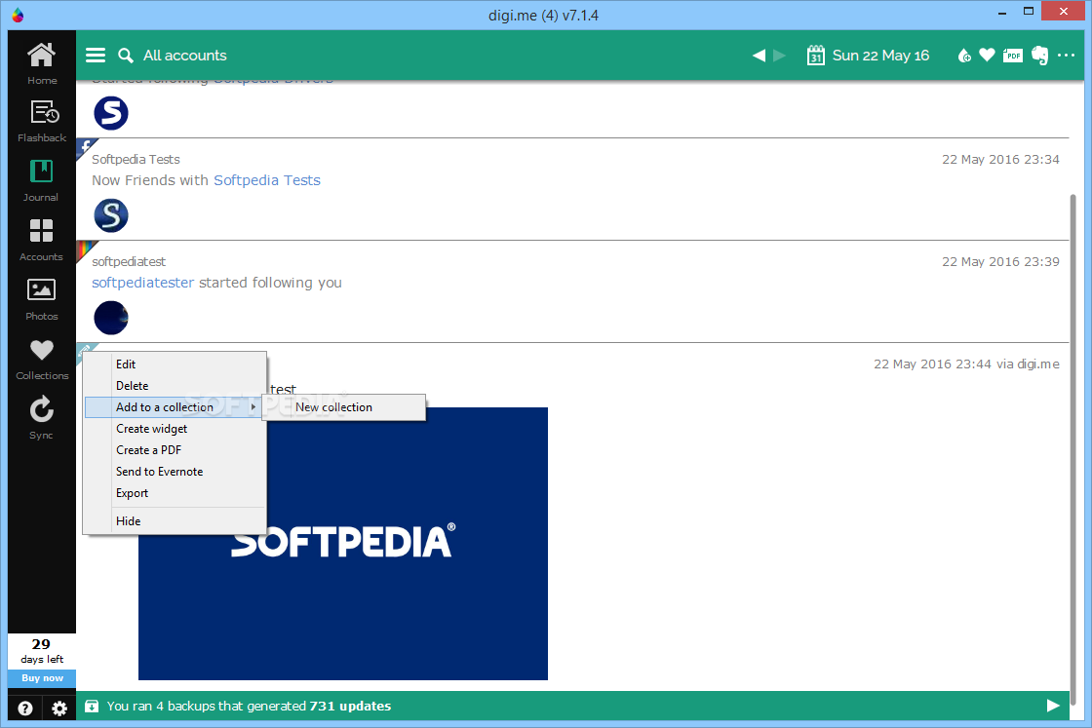Select Edit from context menu
1092x728 pixels.
175,364
